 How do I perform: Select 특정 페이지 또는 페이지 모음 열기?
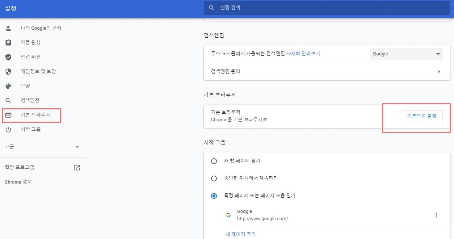214,196
